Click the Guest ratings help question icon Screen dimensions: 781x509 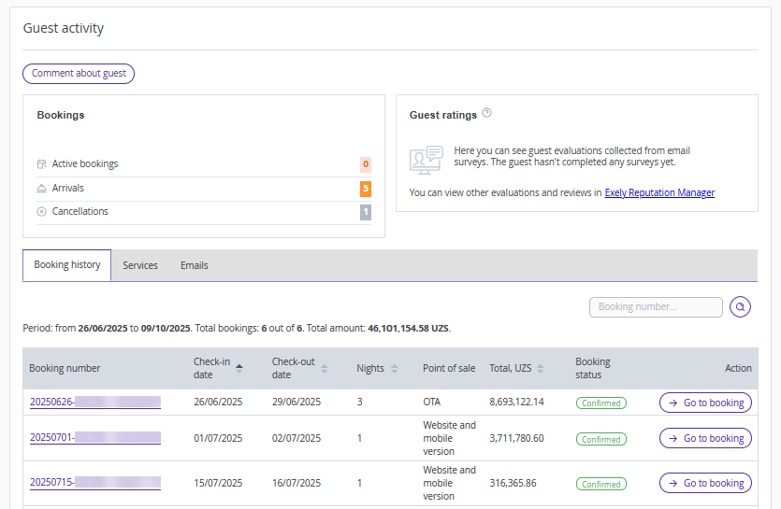click(x=486, y=114)
